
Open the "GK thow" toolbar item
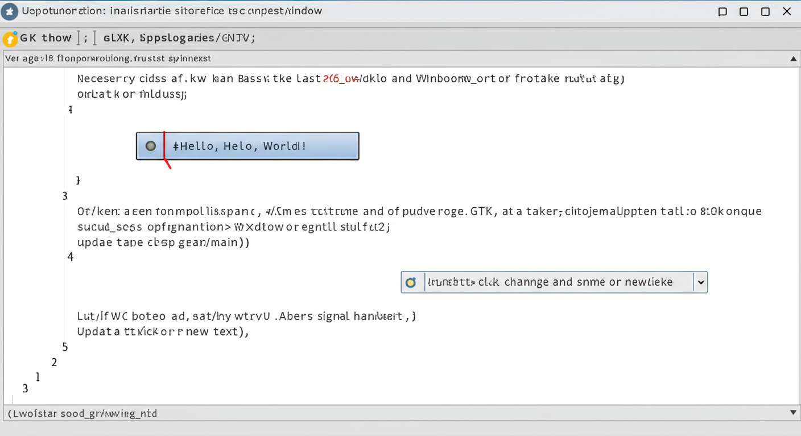(46, 38)
